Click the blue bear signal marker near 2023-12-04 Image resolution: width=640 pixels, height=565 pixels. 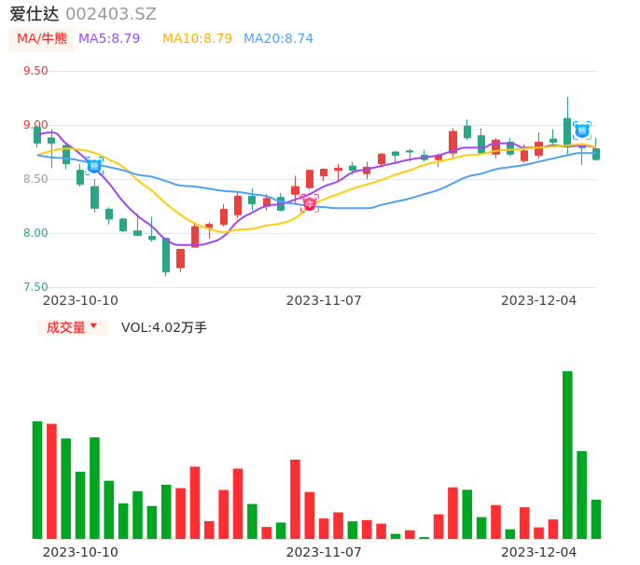point(581,131)
